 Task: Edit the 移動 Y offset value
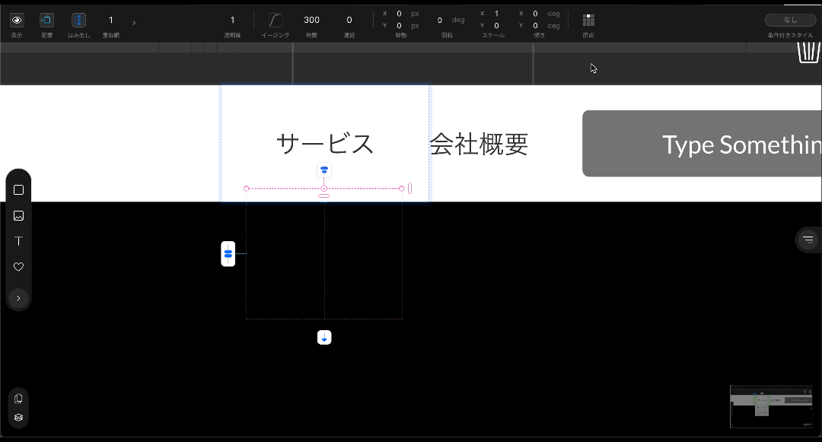coord(399,26)
